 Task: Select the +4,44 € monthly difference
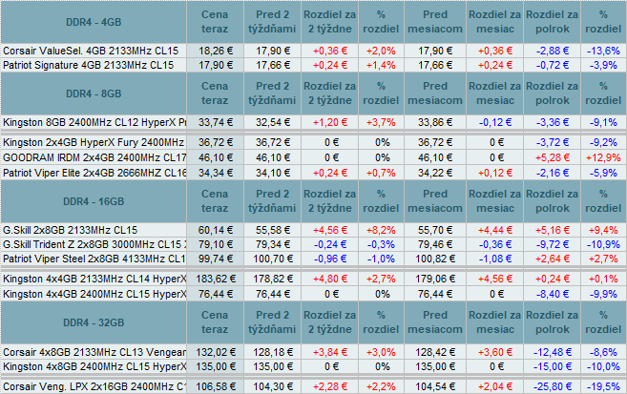495,230
